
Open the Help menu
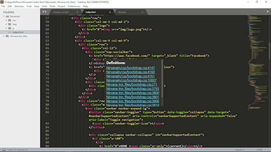85,6
